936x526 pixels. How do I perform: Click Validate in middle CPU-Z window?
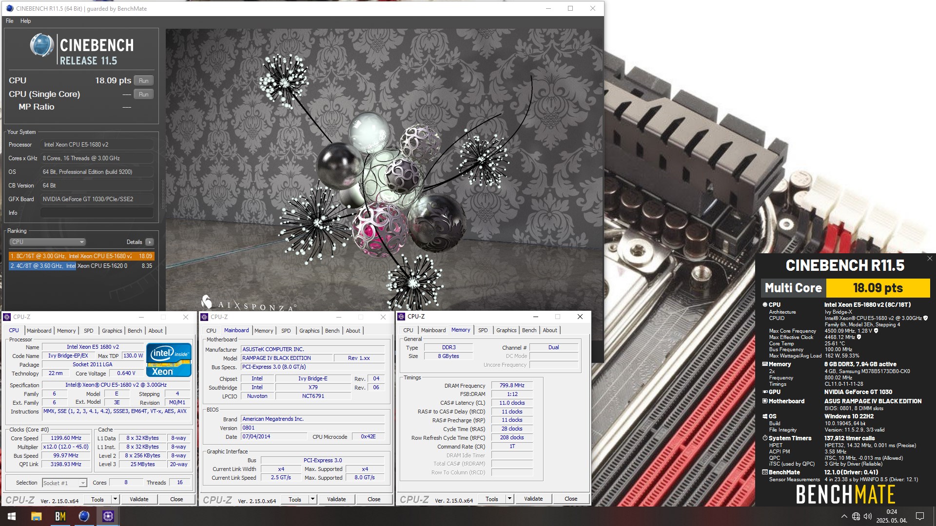(x=336, y=499)
